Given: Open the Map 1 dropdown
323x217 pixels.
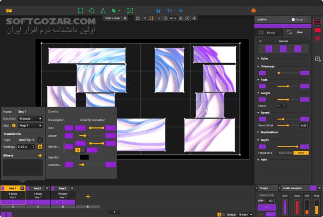Looking at the screenshot, I should tap(31, 125).
